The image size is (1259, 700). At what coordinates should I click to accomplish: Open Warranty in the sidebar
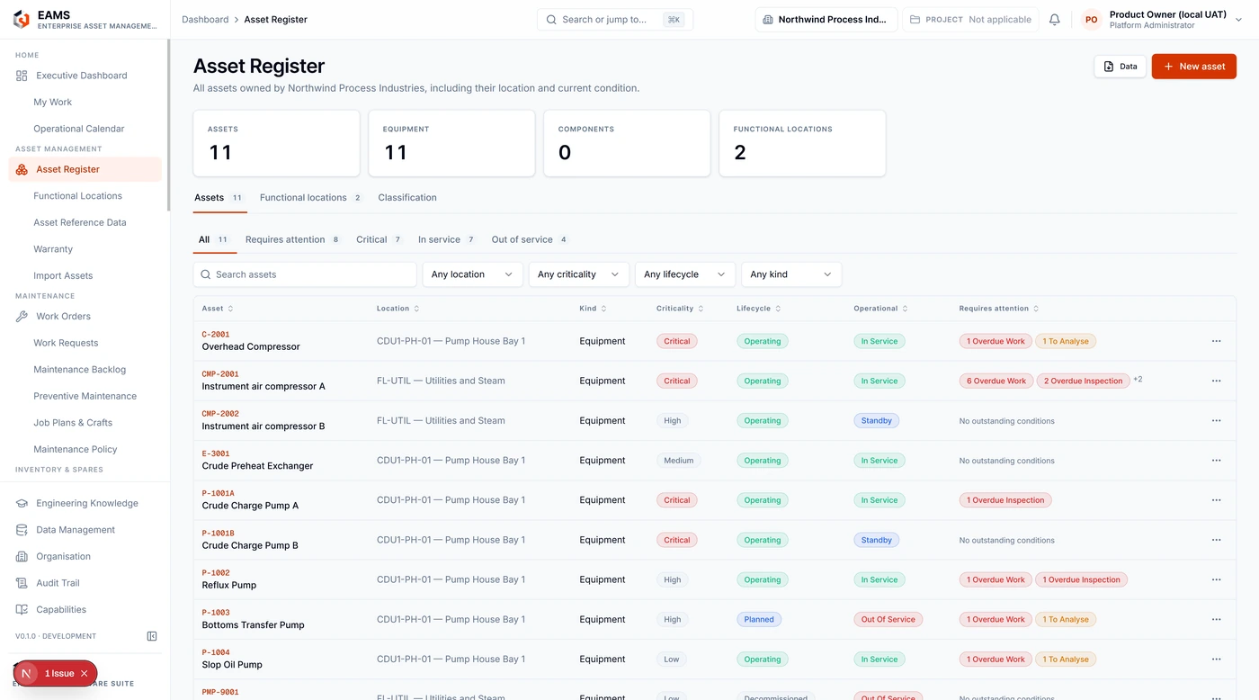pos(53,249)
